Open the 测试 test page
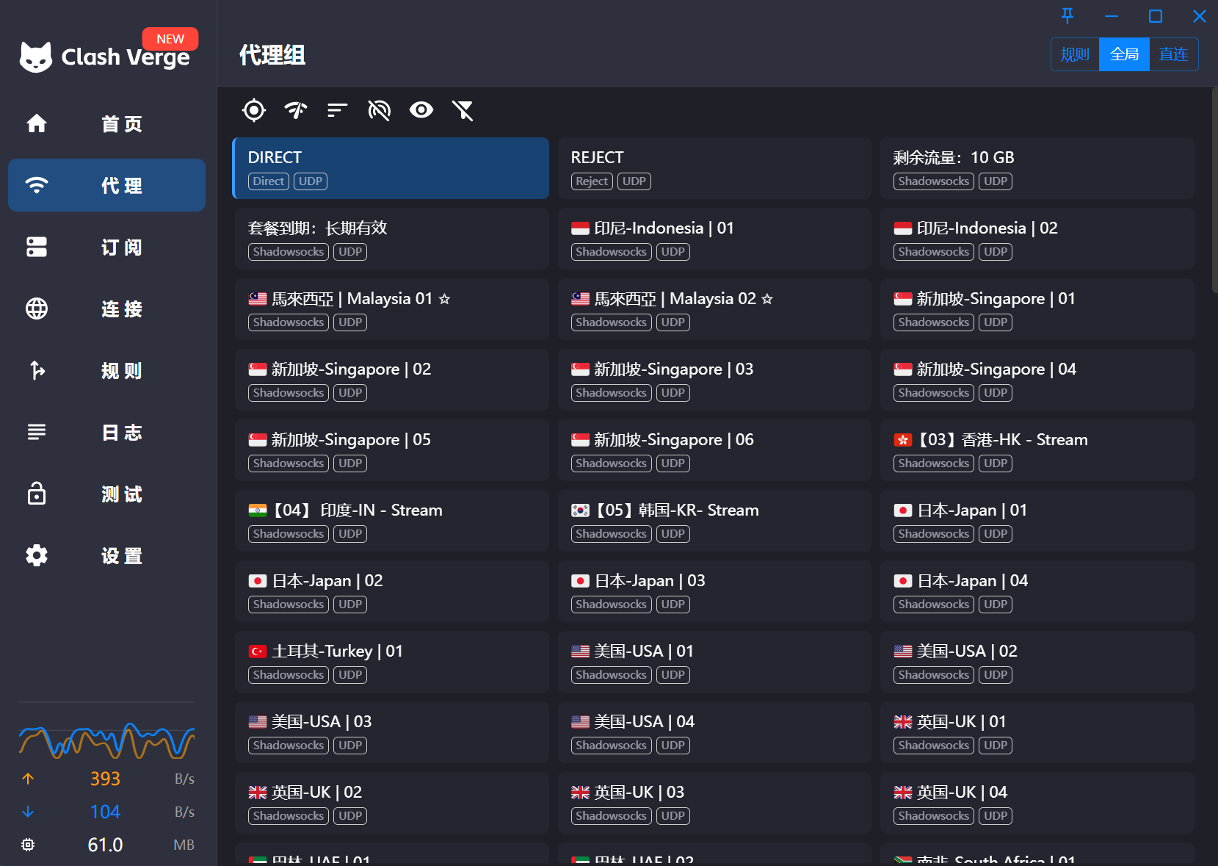The height and width of the screenshot is (866, 1218). (x=107, y=494)
